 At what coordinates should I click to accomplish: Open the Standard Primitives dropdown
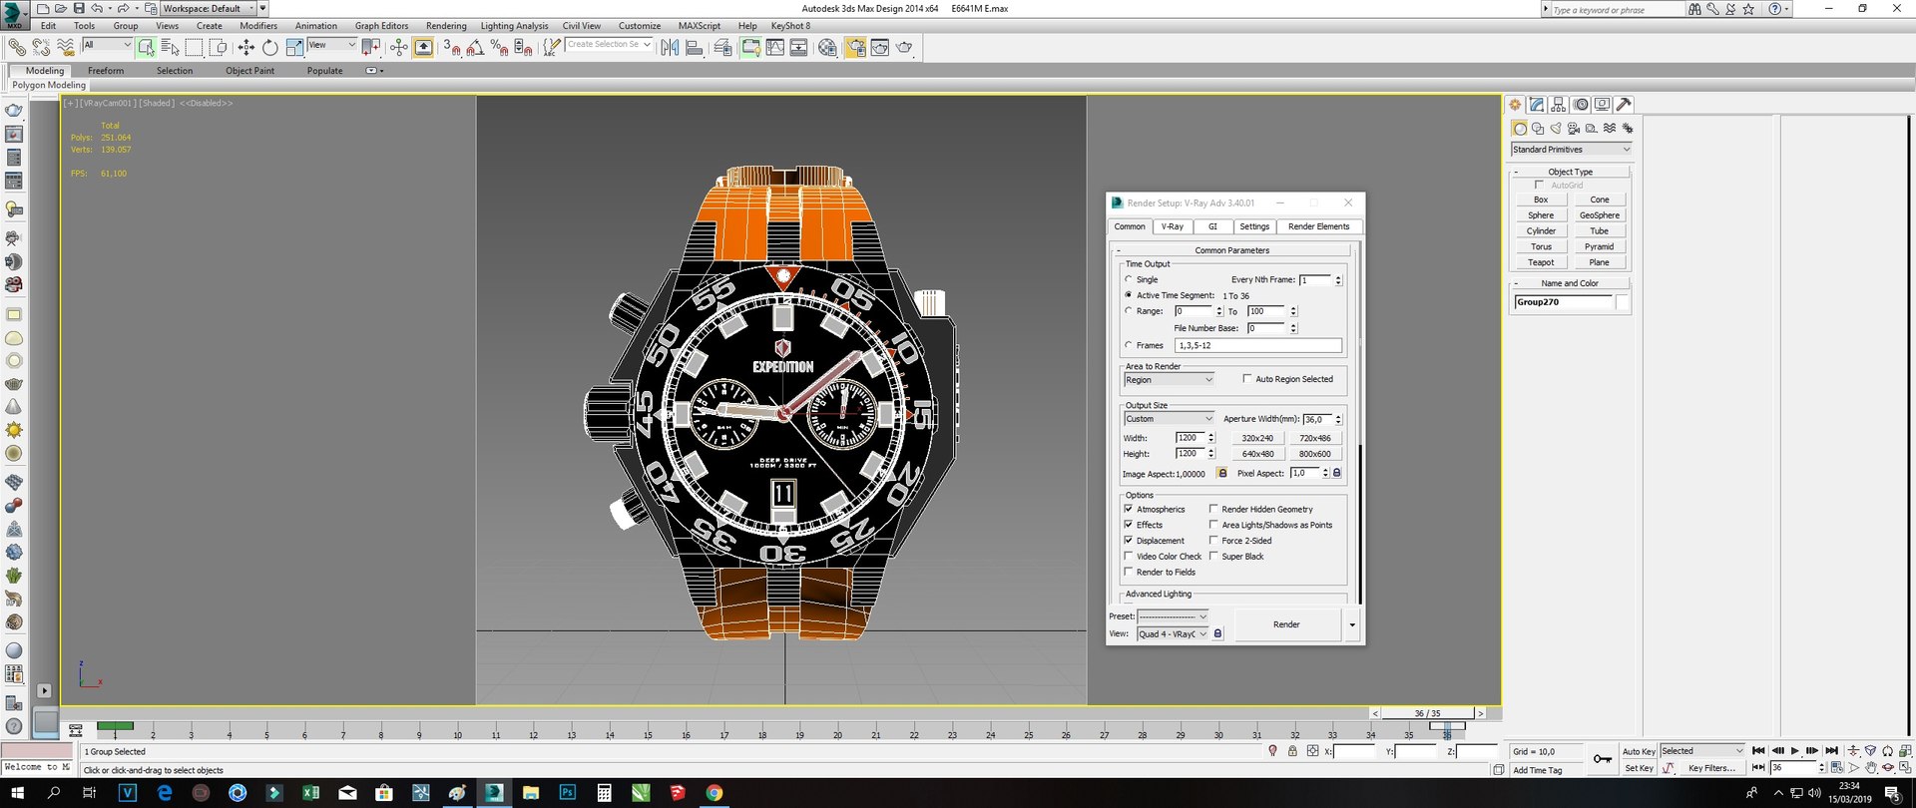click(1572, 150)
